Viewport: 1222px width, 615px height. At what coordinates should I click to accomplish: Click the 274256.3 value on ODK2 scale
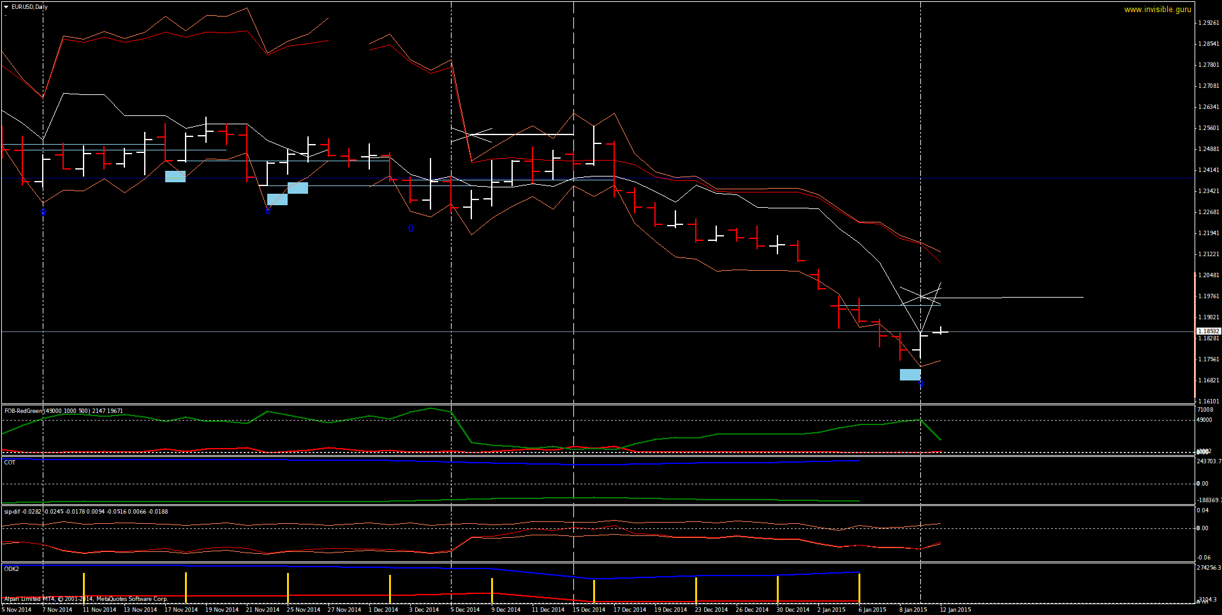pos(1209,568)
